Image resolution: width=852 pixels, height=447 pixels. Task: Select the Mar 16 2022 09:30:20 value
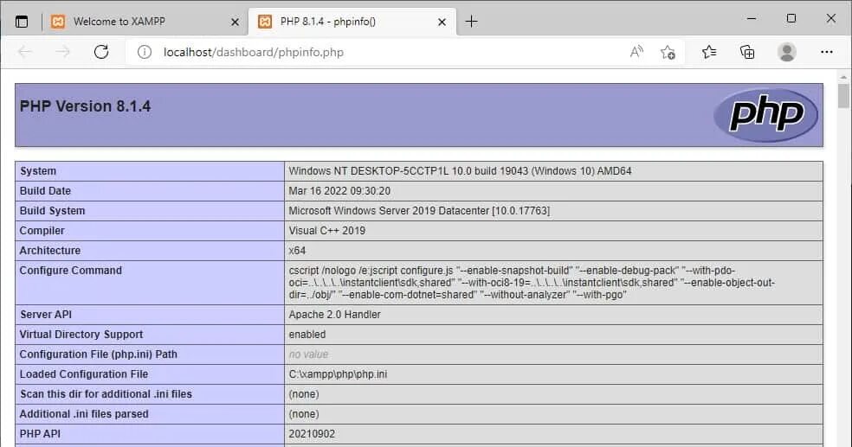339,191
